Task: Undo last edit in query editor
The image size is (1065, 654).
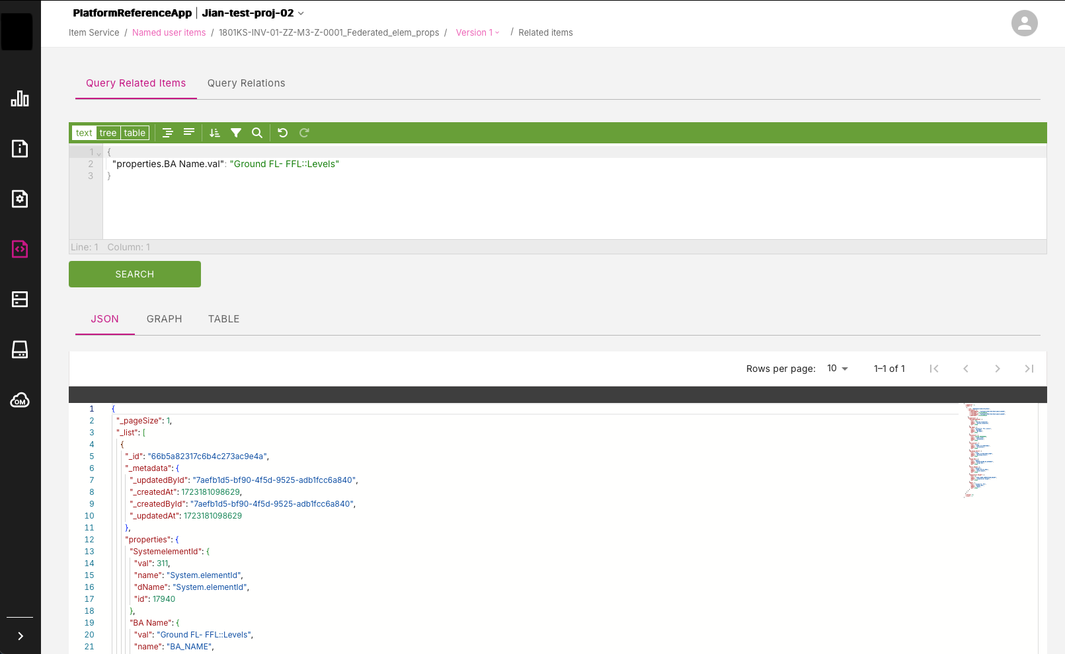Action: pyautogui.click(x=283, y=133)
